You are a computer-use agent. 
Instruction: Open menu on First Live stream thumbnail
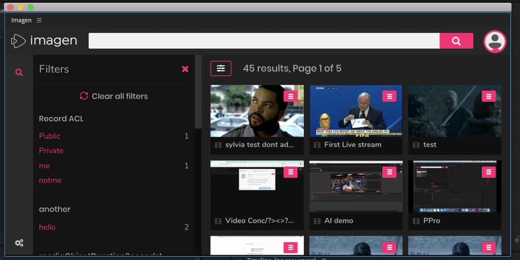(x=389, y=96)
